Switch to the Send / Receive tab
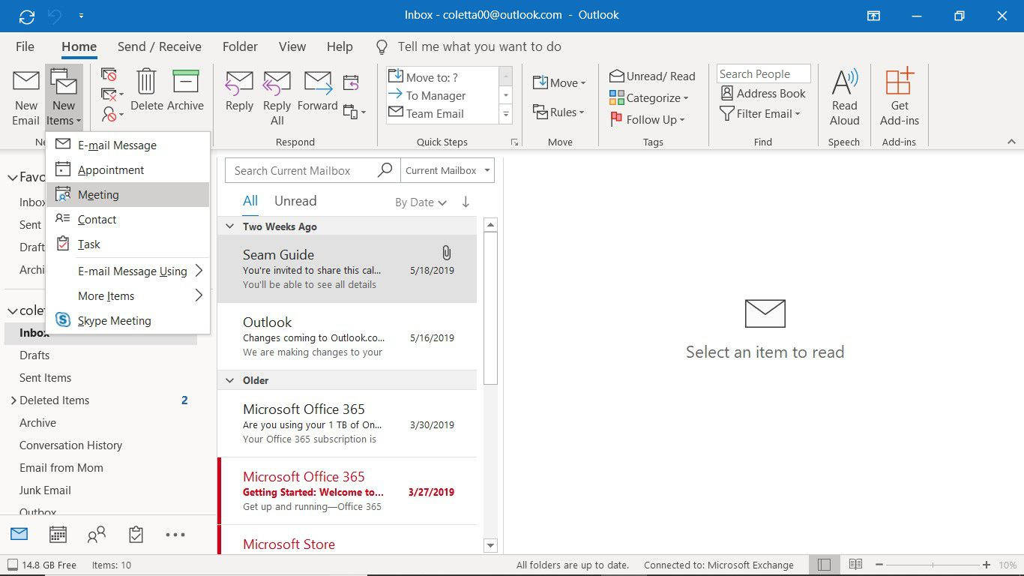Screen dimensions: 1024x576 pos(159,46)
